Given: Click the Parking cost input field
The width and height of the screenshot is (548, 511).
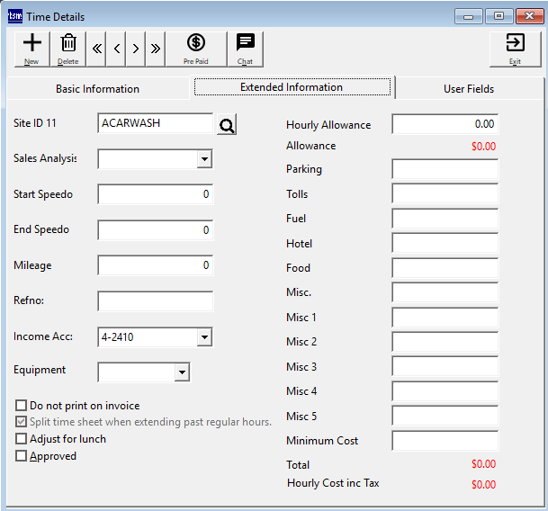Looking at the screenshot, I should coord(445,170).
